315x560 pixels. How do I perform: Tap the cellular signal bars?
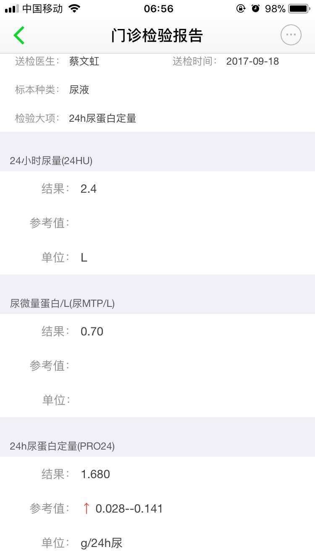(12, 8)
